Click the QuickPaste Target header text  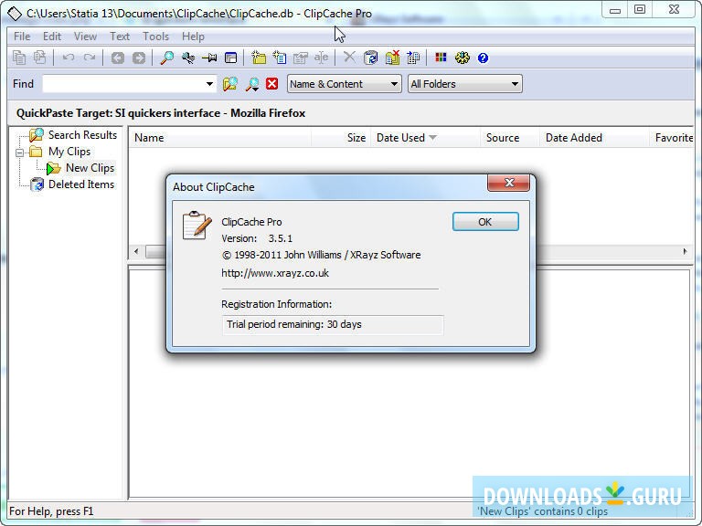point(161,113)
